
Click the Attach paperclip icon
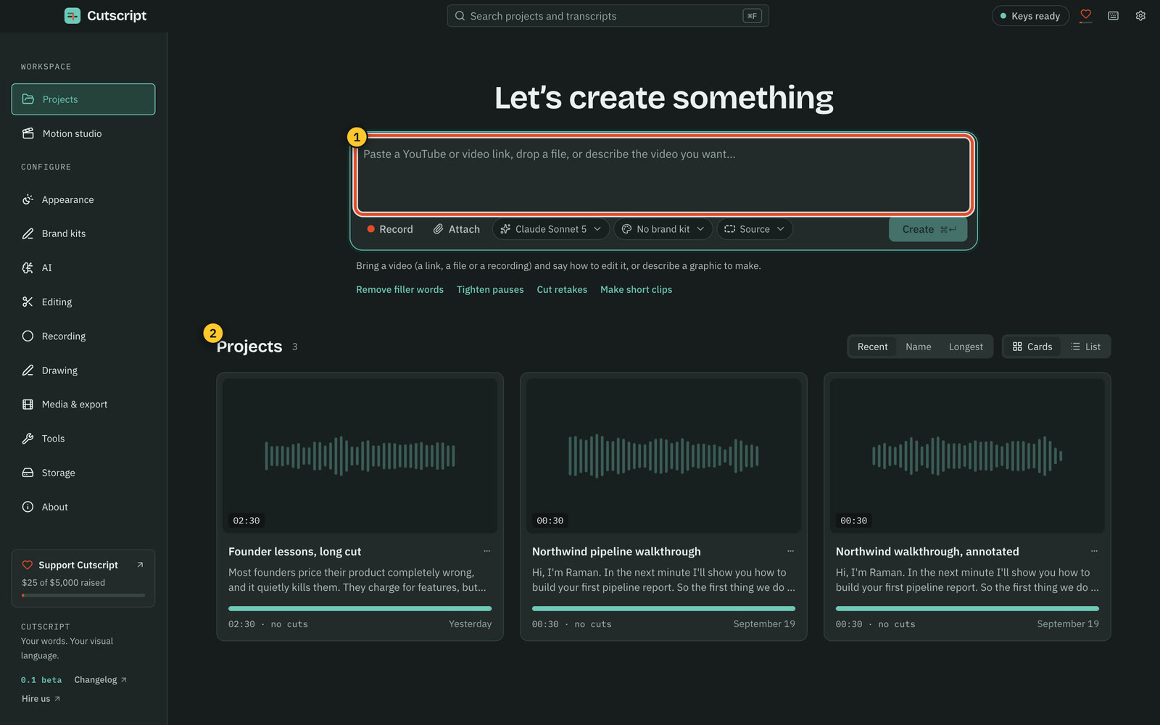[438, 229]
